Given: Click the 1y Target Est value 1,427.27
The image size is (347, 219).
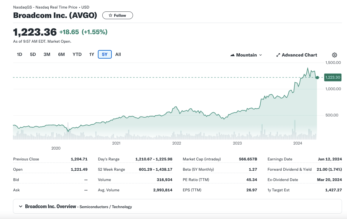Looking at the screenshot, I should tap(333, 190).
